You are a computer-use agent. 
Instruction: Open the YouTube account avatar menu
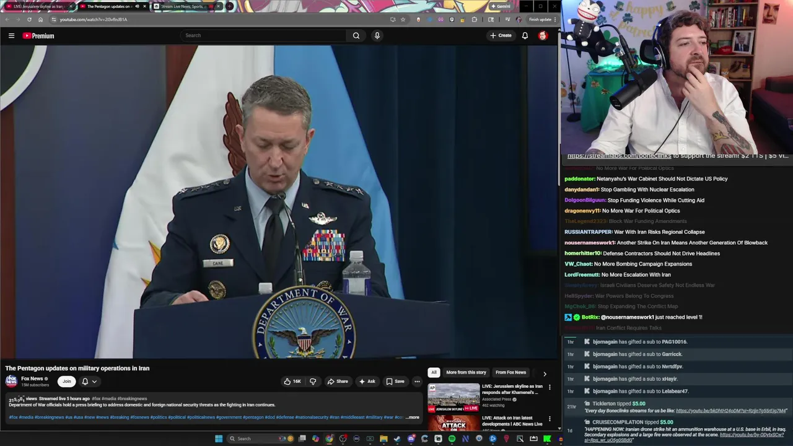click(543, 35)
